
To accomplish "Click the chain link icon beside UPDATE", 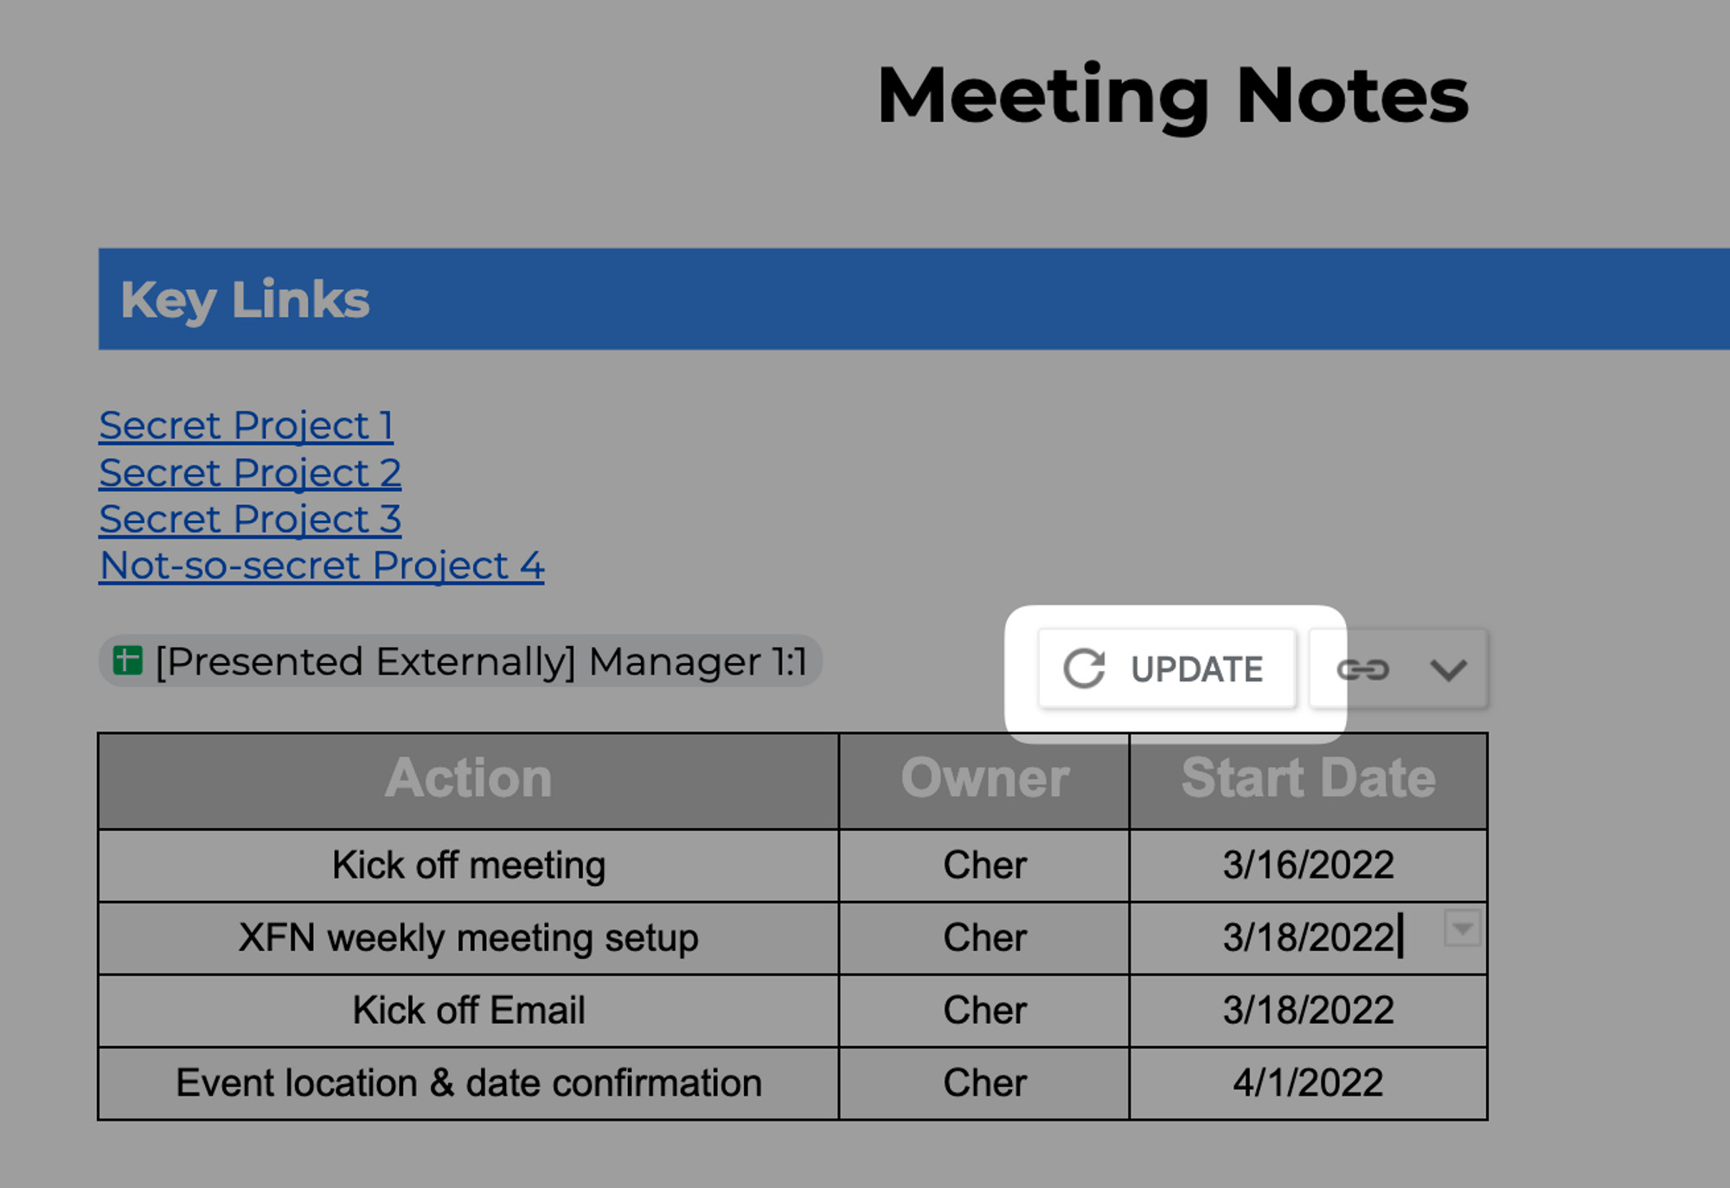I will [x=1363, y=669].
